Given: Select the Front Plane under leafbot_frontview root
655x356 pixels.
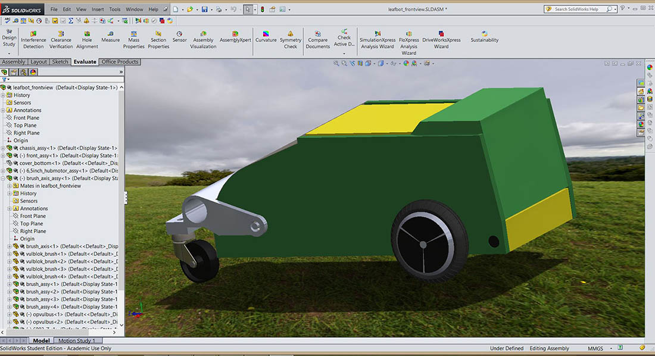Looking at the screenshot, I should 26,118.
